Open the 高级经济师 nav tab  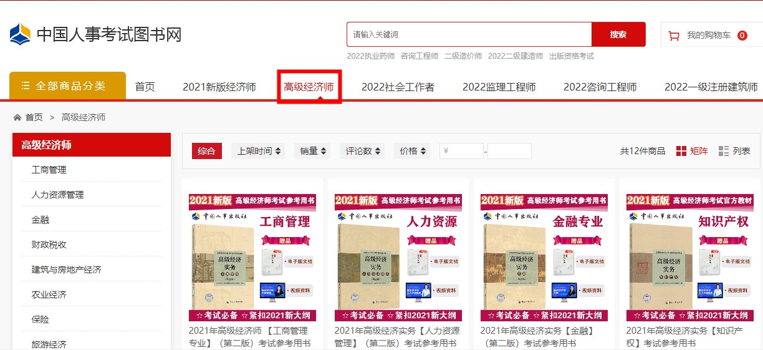point(309,87)
